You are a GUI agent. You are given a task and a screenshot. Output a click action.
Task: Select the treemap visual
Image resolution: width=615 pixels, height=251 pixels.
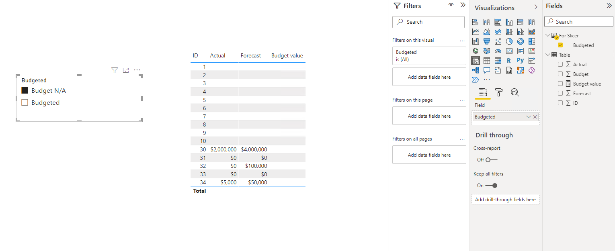click(532, 41)
